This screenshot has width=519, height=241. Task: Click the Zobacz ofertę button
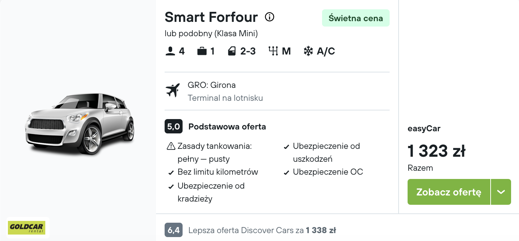[x=448, y=192]
